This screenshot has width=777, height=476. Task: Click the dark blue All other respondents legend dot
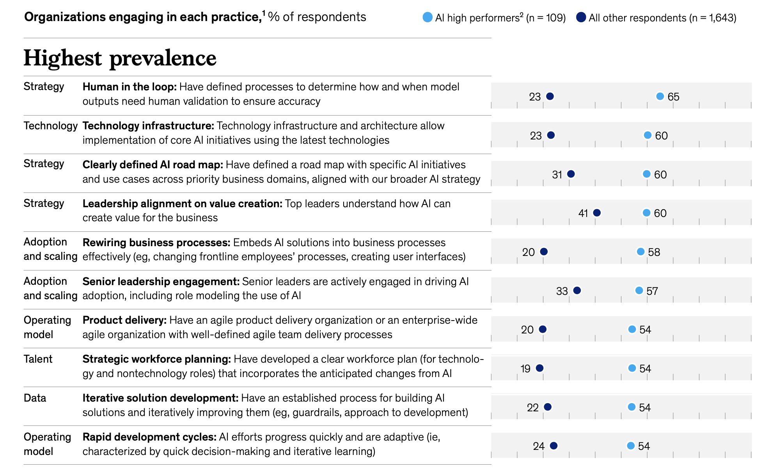tap(581, 18)
